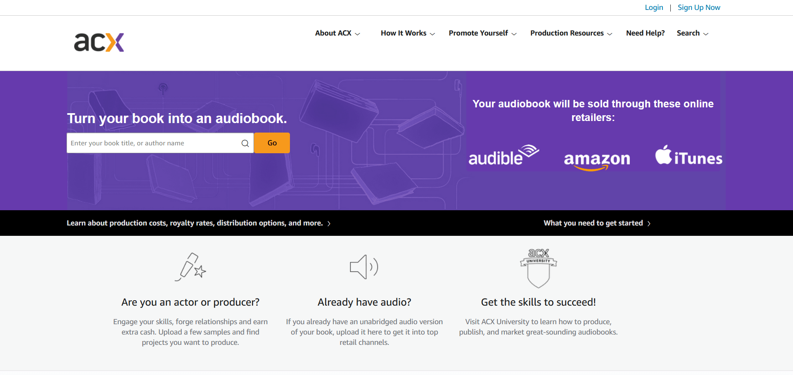Open the Audible retailer logo
The width and height of the screenshot is (793, 375).
click(x=503, y=155)
